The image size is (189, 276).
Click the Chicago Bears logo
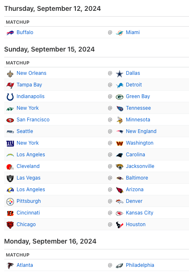10,225
